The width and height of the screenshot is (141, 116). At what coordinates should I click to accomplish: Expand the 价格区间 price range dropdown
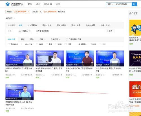pyautogui.click(x=56, y=39)
